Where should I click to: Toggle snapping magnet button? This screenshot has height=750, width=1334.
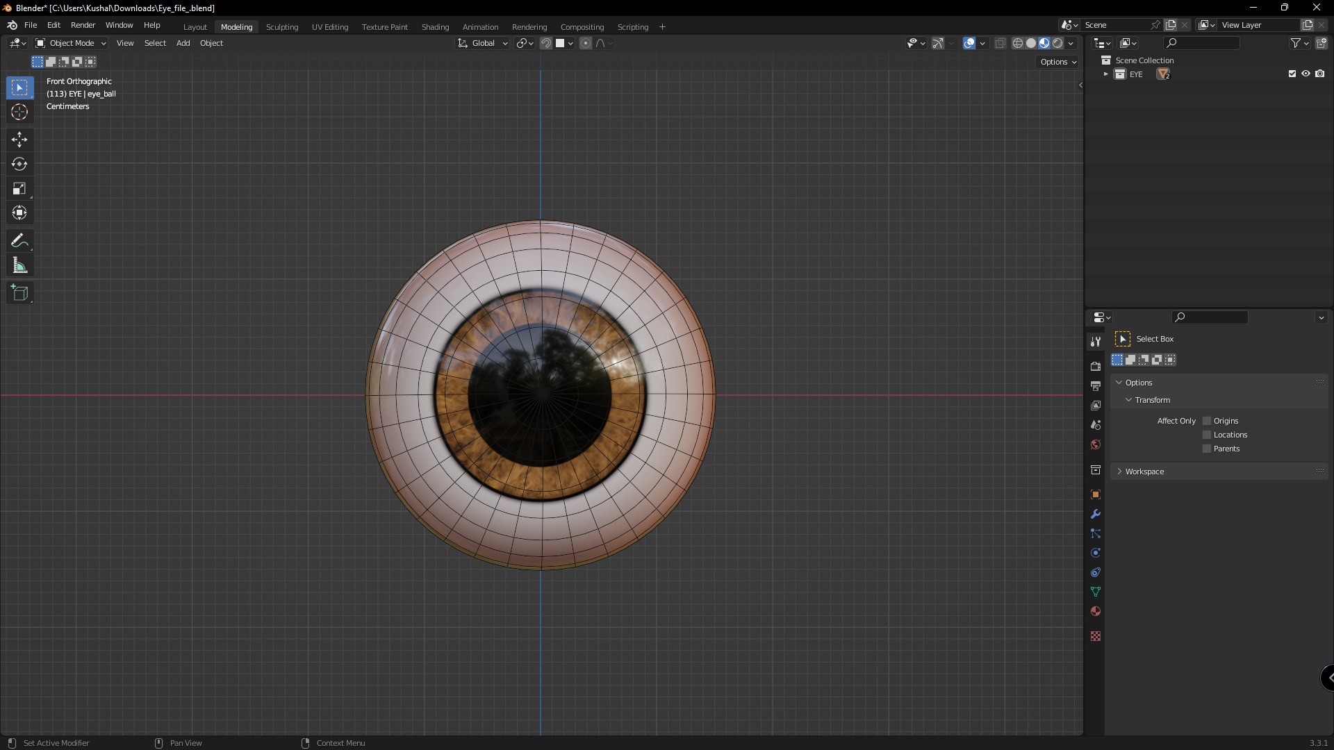click(546, 43)
